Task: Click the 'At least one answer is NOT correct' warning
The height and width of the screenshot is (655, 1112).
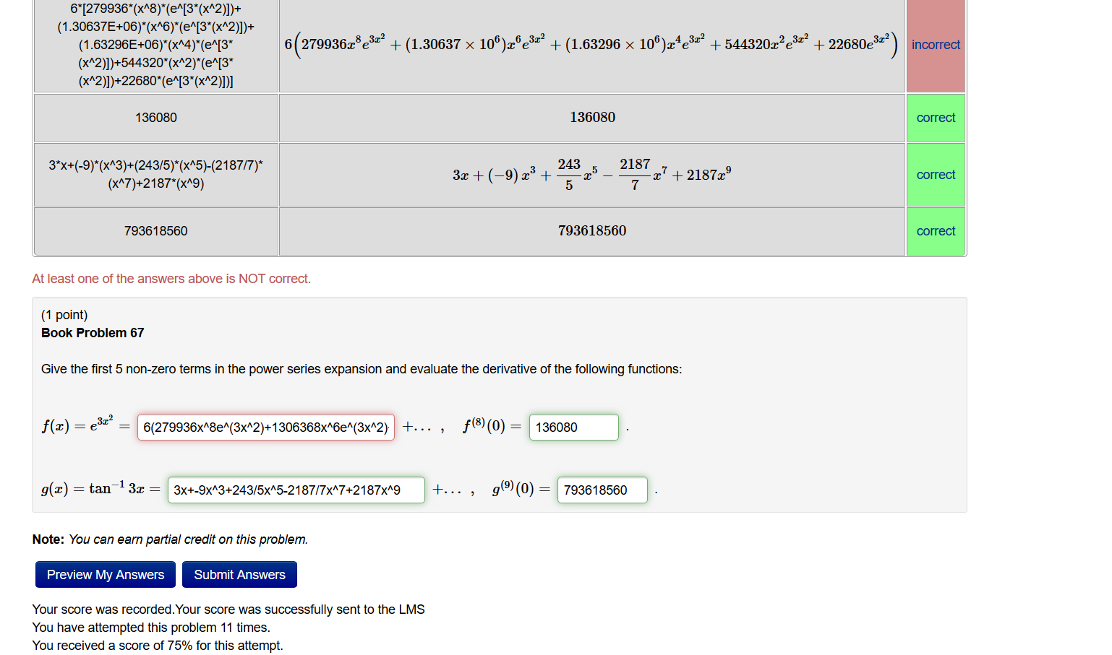Action: 171,278
